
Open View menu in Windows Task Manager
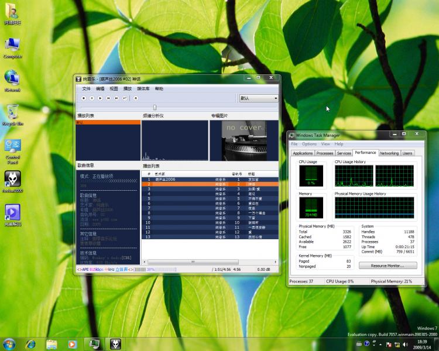click(325, 144)
